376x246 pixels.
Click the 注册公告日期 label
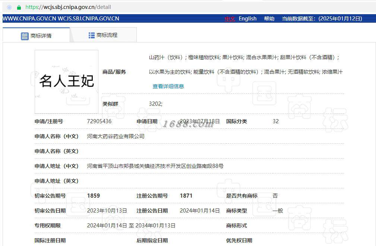[152, 211]
